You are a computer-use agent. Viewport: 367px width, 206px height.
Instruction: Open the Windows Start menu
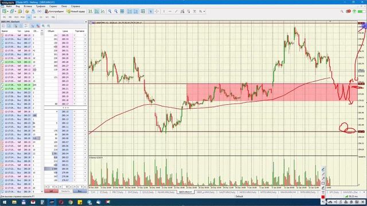click(5, 202)
